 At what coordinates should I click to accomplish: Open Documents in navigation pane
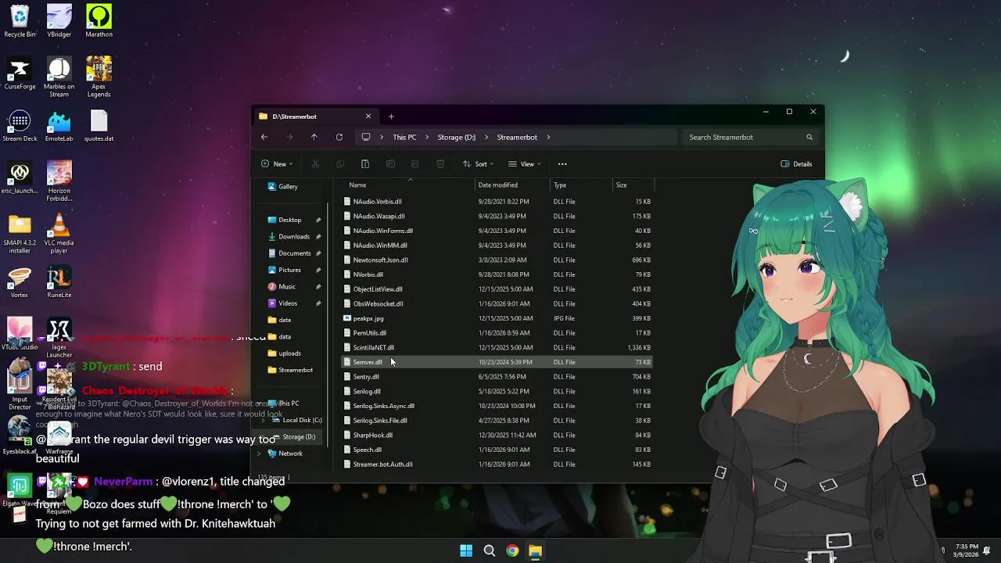[x=294, y=253]
